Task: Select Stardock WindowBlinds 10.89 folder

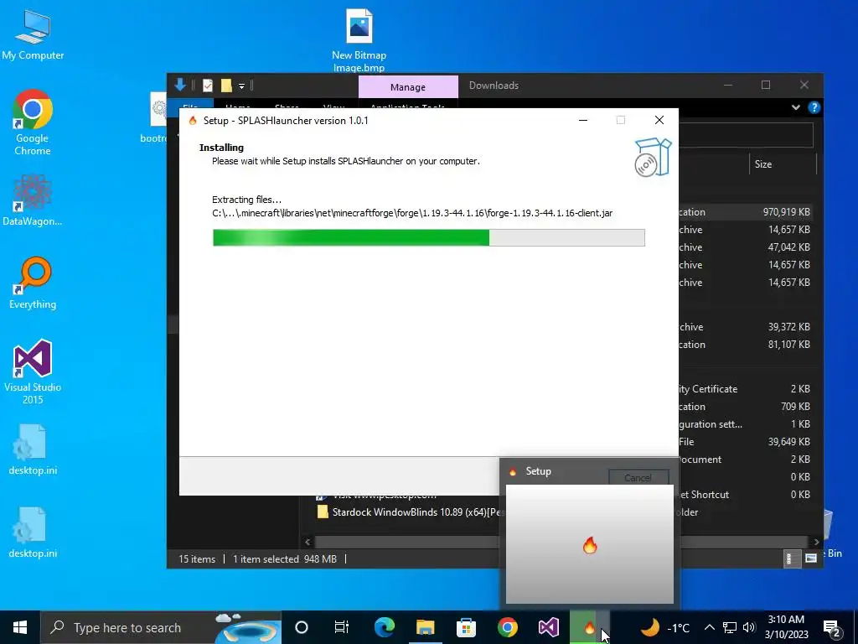Action: pyautogui.click(x=409, y=512)
